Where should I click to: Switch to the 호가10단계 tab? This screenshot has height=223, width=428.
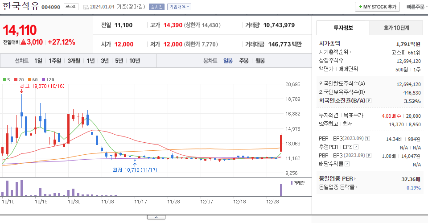tap(396, 28)
